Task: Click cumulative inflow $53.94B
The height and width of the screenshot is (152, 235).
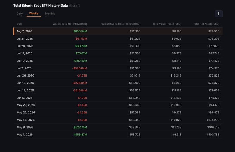Action: [x=134, y=98]
